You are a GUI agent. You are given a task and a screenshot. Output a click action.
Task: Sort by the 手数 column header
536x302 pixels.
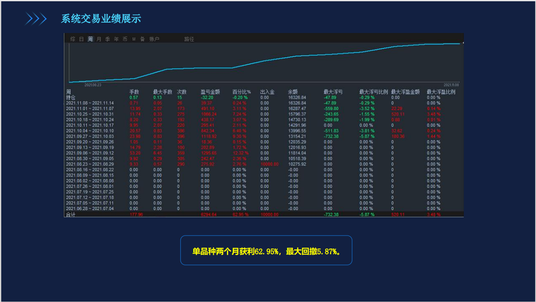[135, 92]
